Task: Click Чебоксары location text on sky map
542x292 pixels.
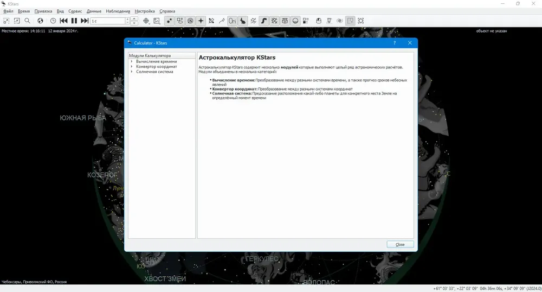Action: coord(34,282)
